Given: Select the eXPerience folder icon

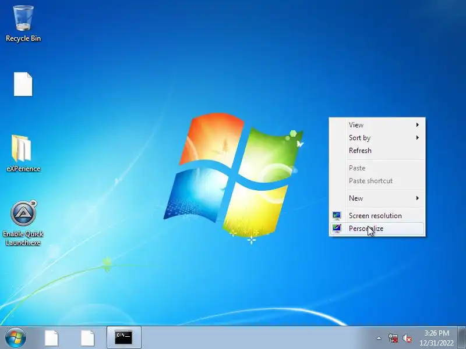Looking at the screenshot, I should (23, 154).
